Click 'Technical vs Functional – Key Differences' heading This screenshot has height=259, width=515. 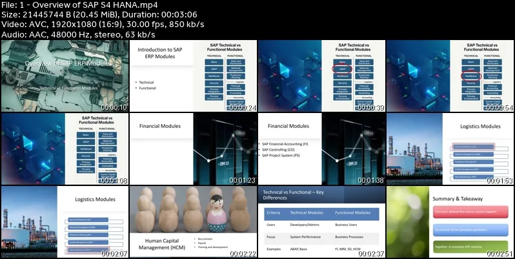pyautogui.click(x=293, y=195)
